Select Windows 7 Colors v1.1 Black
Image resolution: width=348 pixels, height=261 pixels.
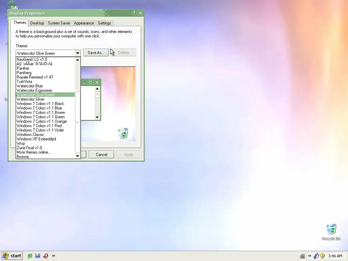coord(46,104)
